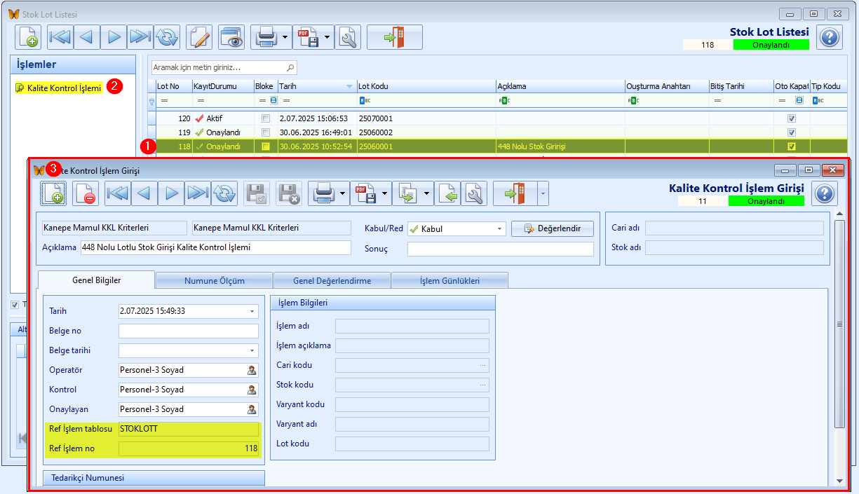Click exit door icon in Stok Lot toolbar

[394, 37]
